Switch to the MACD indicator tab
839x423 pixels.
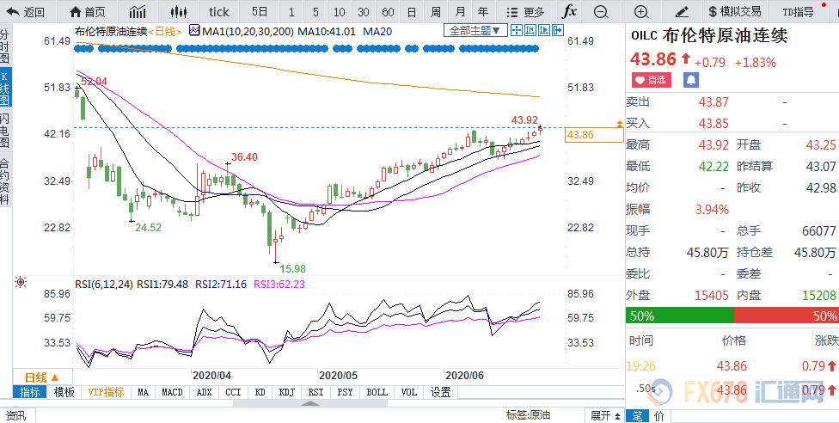coord(172,392)
